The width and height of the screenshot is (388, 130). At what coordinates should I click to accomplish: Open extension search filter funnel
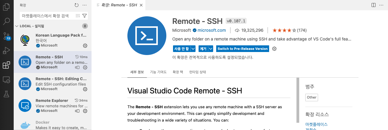coord(85,16)
